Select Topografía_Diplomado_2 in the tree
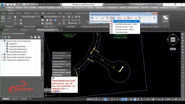 18,49
